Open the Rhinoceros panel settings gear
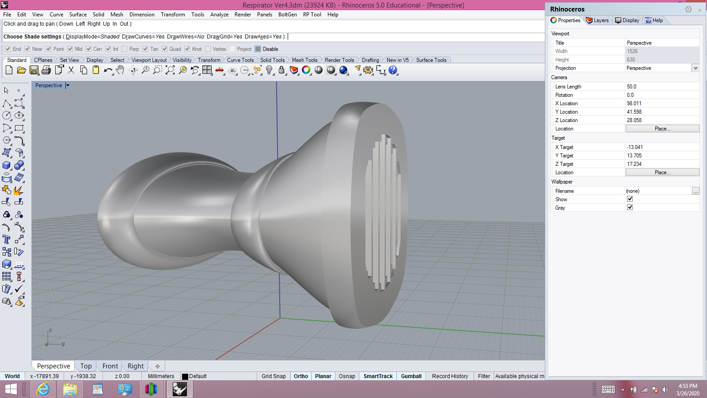The height and width of the screenshot is (398, 707). (x=688, y=9)
